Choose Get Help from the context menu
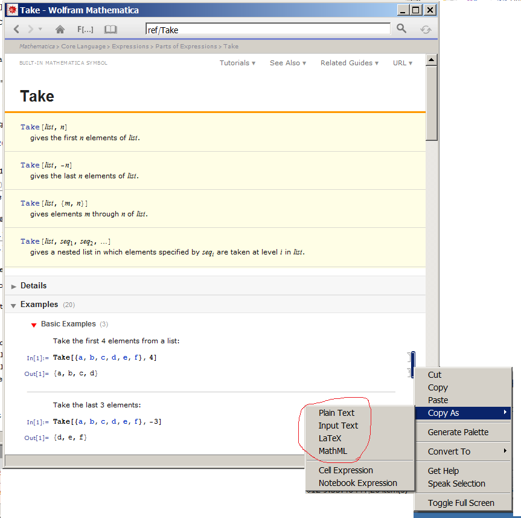The height and width of the screenshot is (518, 521). click(462, 471)
